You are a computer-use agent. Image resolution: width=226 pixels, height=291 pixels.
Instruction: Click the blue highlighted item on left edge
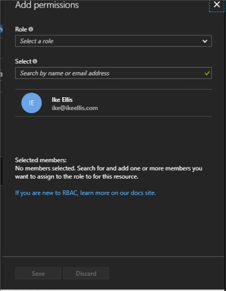pyautogui.click(x=1, y=29)
